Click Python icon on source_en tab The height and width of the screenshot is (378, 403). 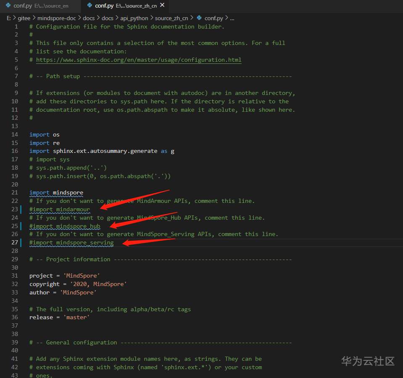point(8,5)
